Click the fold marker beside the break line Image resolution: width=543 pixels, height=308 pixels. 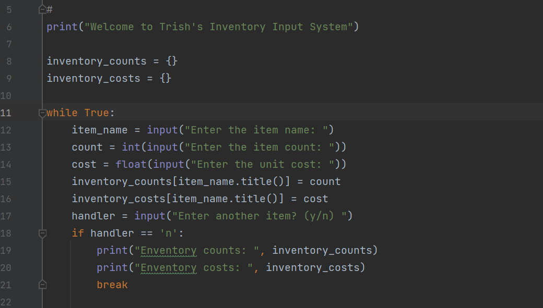pyautogui.click(x=42, y=285)
